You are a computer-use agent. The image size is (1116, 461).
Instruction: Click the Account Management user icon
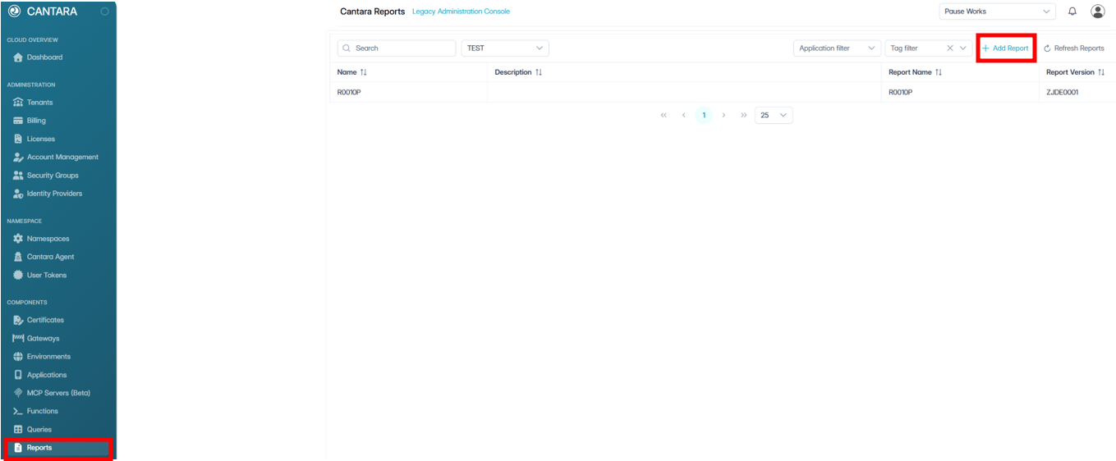click(x=18, y=157)
